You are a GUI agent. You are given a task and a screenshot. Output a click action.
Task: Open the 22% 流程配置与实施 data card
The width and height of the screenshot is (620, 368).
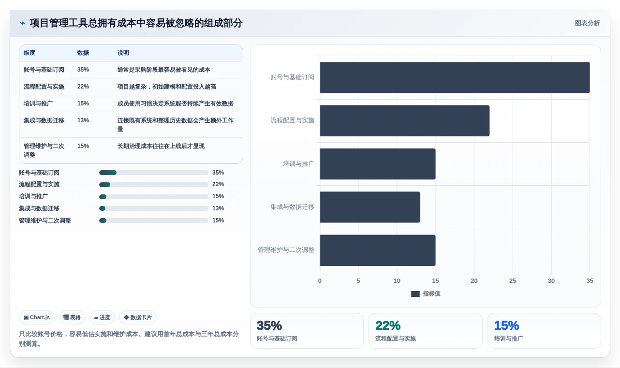pyautogui.click(x=426, y=331)
